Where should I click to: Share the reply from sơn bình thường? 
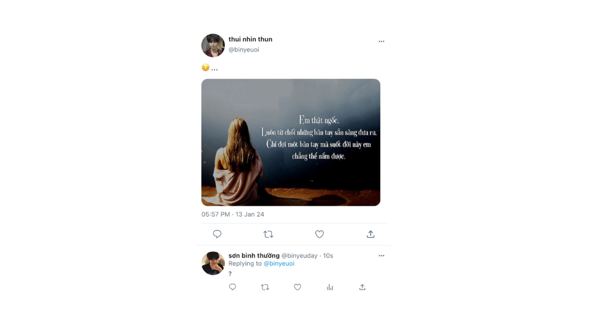click(362, 287)
